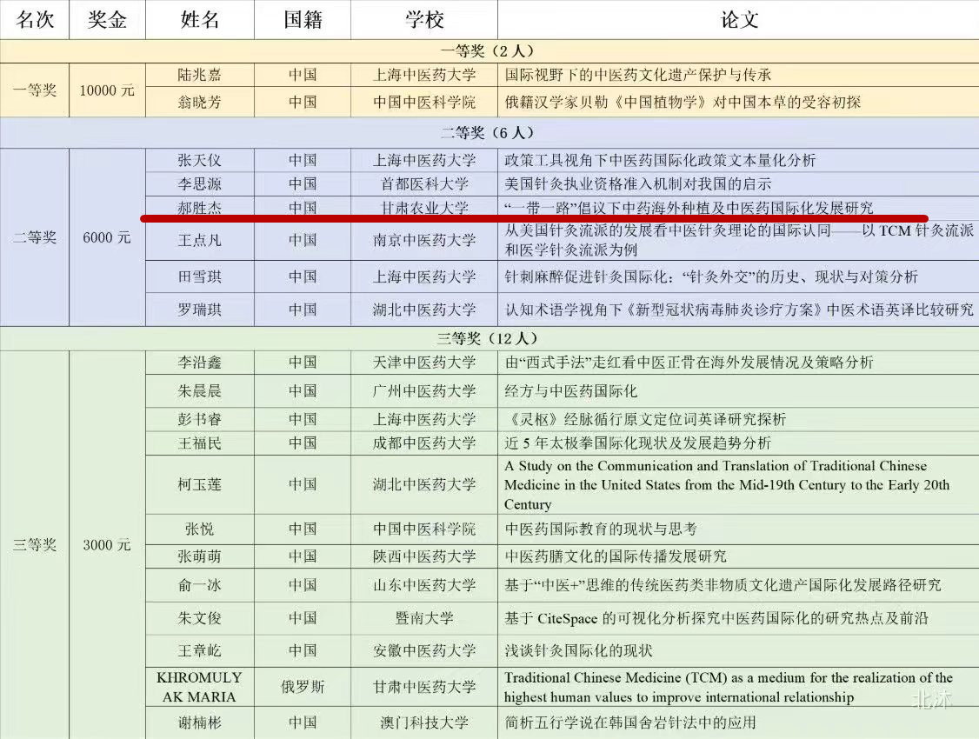Image resolution: width=979 pixels, height=739 pixels.
Task: Click the paper title 简析五行学说在韩国舍岩针法中的应用
Action: [630, 722]
